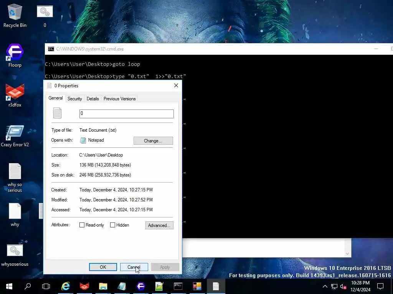Image resolution: width=393 pixels, height=294 pixels.
Task: Open the muted volume tray icon
Action: click(x=343, y=286)
